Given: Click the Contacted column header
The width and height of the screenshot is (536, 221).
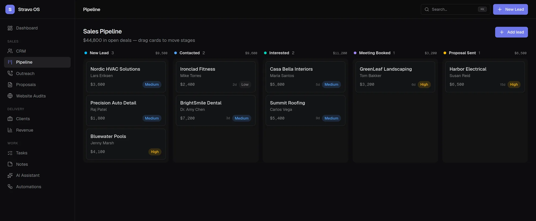Looking at the screenshot, I should pyautogui.click(x=189, y=53).
